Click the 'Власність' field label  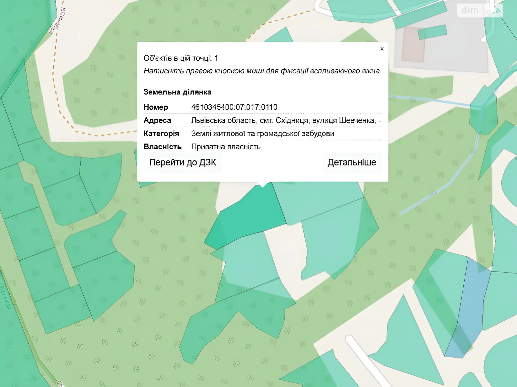point(163,147)
